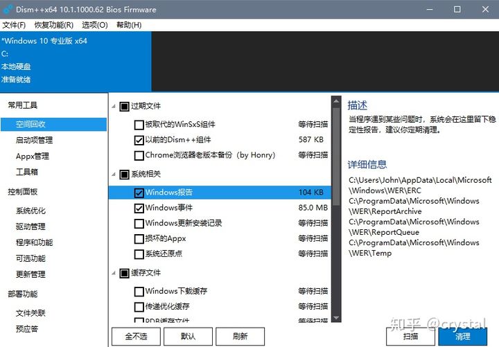
Task: Open 启动项管理 in the sidebar
Action: click(35, 140)
